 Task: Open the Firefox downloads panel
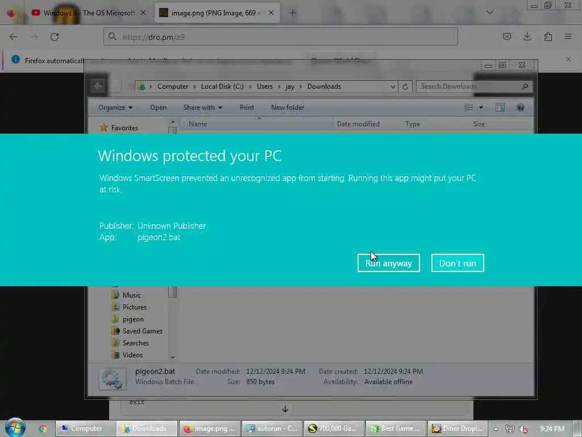[527, 36]
